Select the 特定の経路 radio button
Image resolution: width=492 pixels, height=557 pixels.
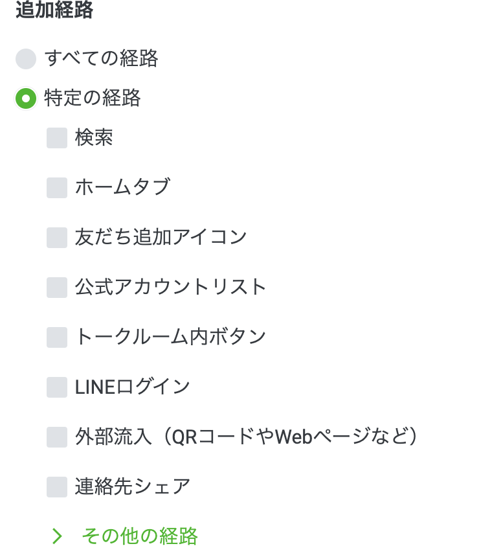(26, 98)
